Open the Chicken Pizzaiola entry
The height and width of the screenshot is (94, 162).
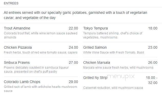coord(18,47)
